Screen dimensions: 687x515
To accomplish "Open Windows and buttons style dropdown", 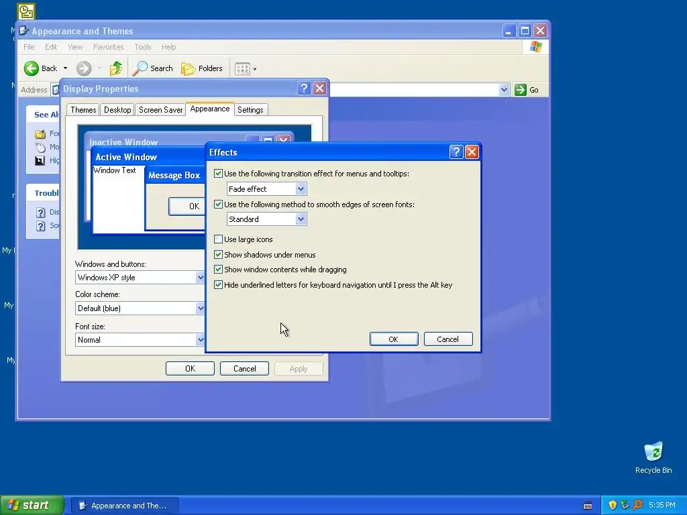I will (200, 277).
